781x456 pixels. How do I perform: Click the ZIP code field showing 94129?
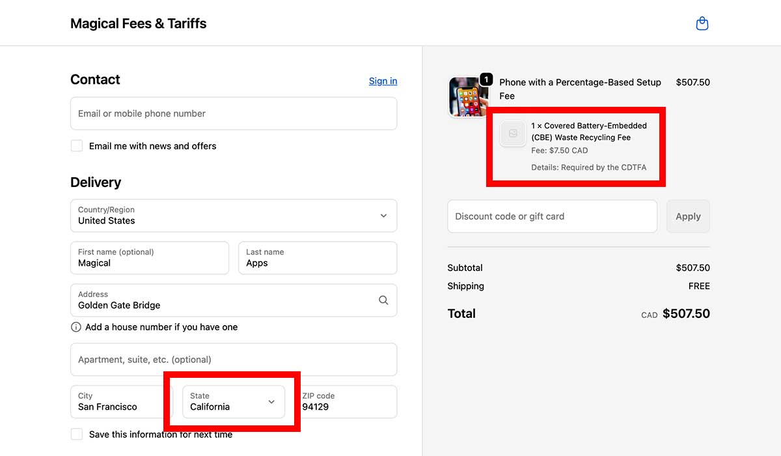click(x=348, y=402)
